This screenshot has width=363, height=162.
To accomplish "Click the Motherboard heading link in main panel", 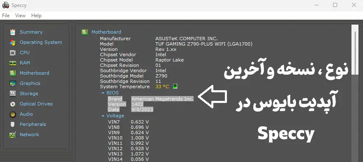I will 106,32.
